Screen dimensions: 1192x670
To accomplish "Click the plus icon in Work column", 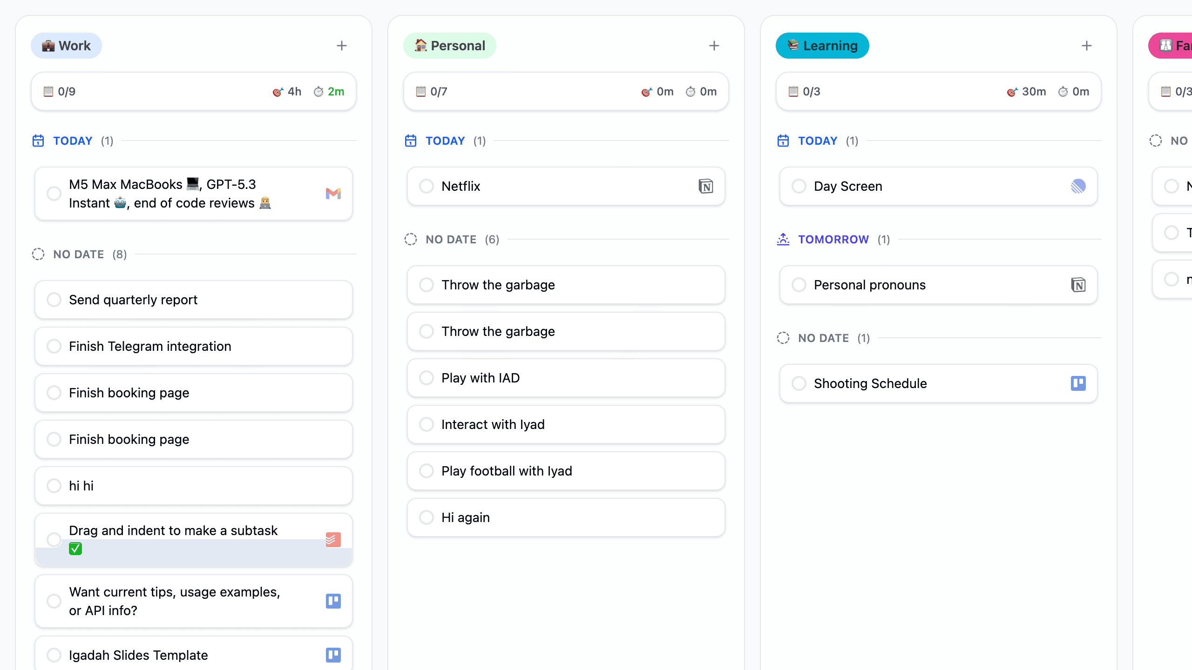I will [x=342, y=46].
